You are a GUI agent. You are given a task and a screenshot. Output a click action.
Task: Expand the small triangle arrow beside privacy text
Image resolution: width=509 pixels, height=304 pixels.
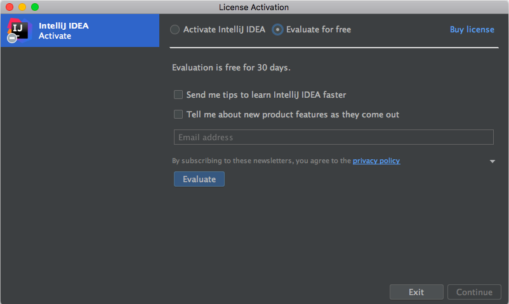pos(492,162)
